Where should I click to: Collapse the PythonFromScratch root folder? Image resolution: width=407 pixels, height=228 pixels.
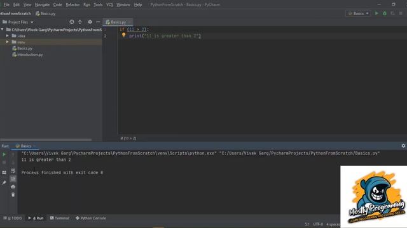click(3, 30)
